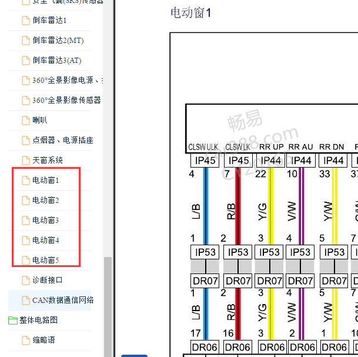This screenshot has width=358, height=357.
Task: Click the document icon beside 360°全景影像传感器
Action: [26, 100]
